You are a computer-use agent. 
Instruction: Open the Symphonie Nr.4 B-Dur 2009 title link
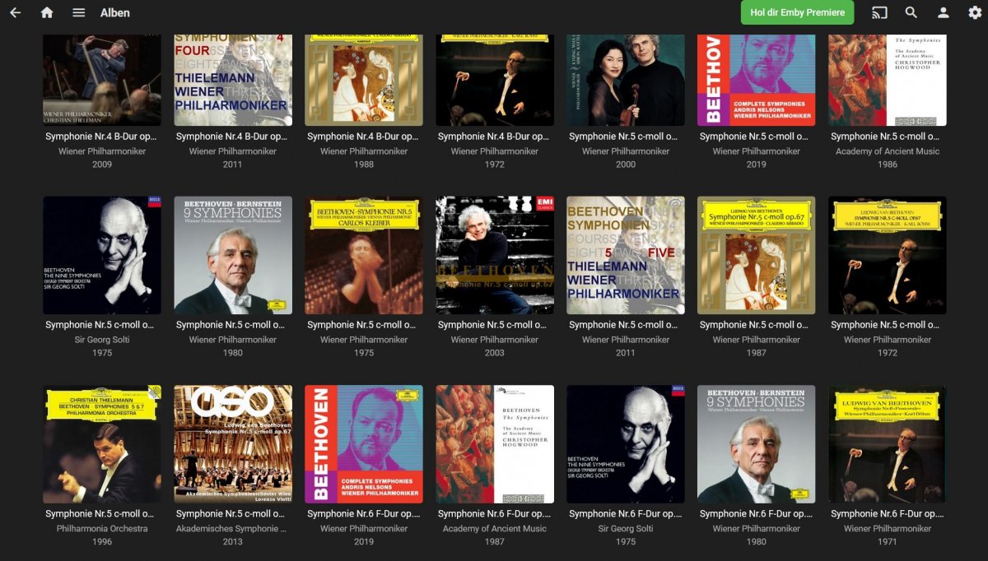click(x=102, y=137)
